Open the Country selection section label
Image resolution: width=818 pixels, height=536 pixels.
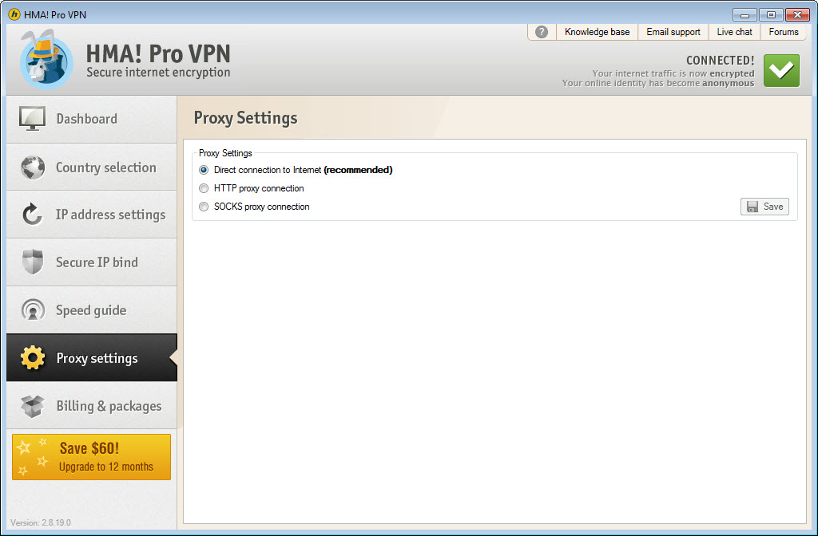tap(106, 167)
